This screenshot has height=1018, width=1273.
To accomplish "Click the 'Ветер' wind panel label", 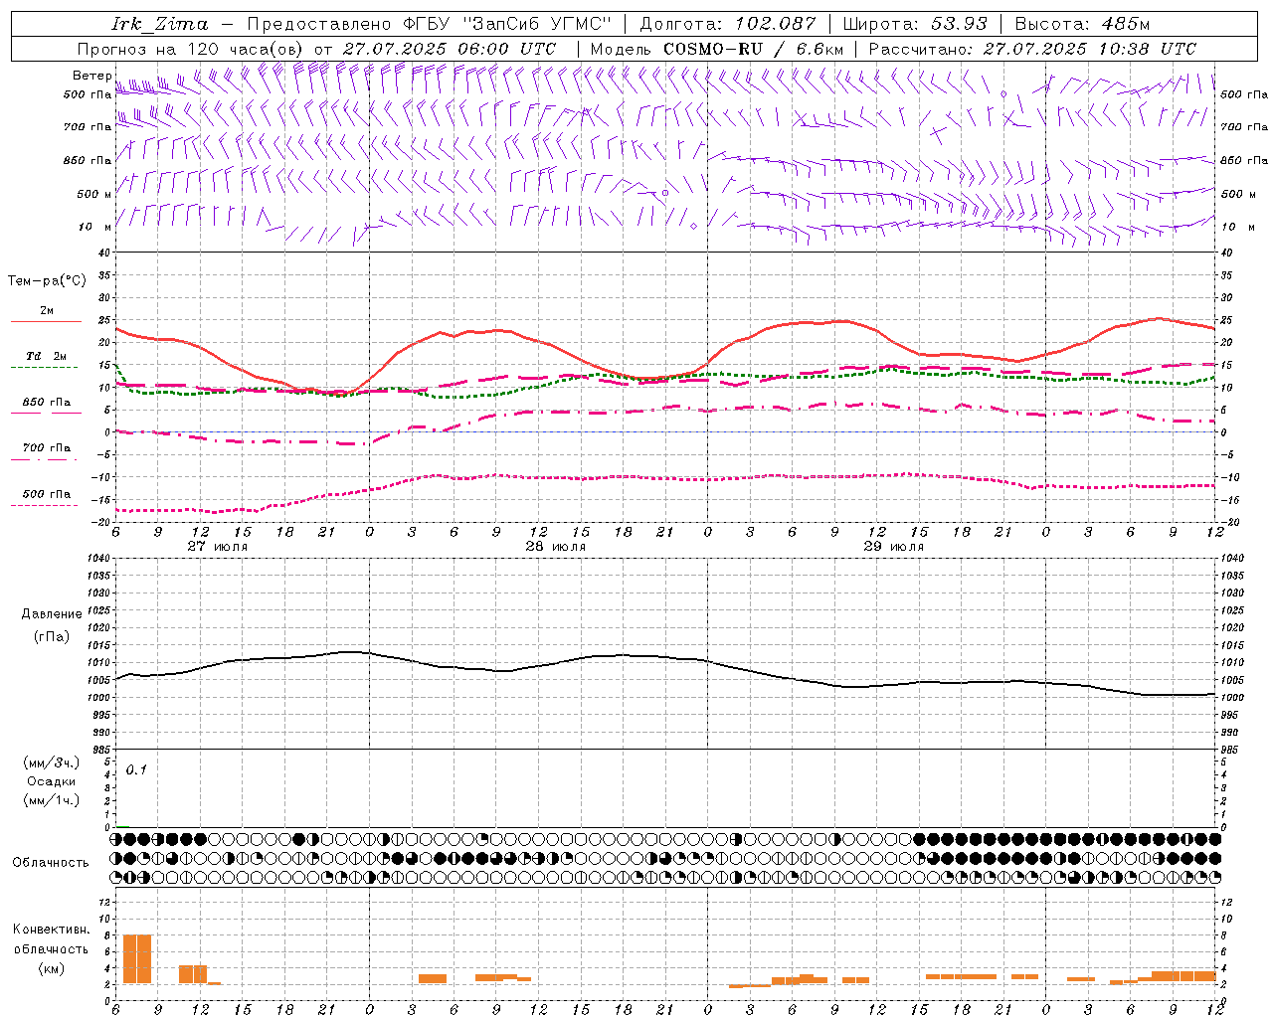I will (x=91, y=76).
